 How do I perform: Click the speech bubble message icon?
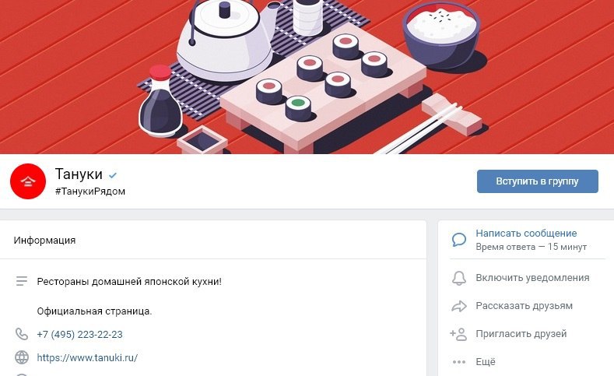[459, 240]
